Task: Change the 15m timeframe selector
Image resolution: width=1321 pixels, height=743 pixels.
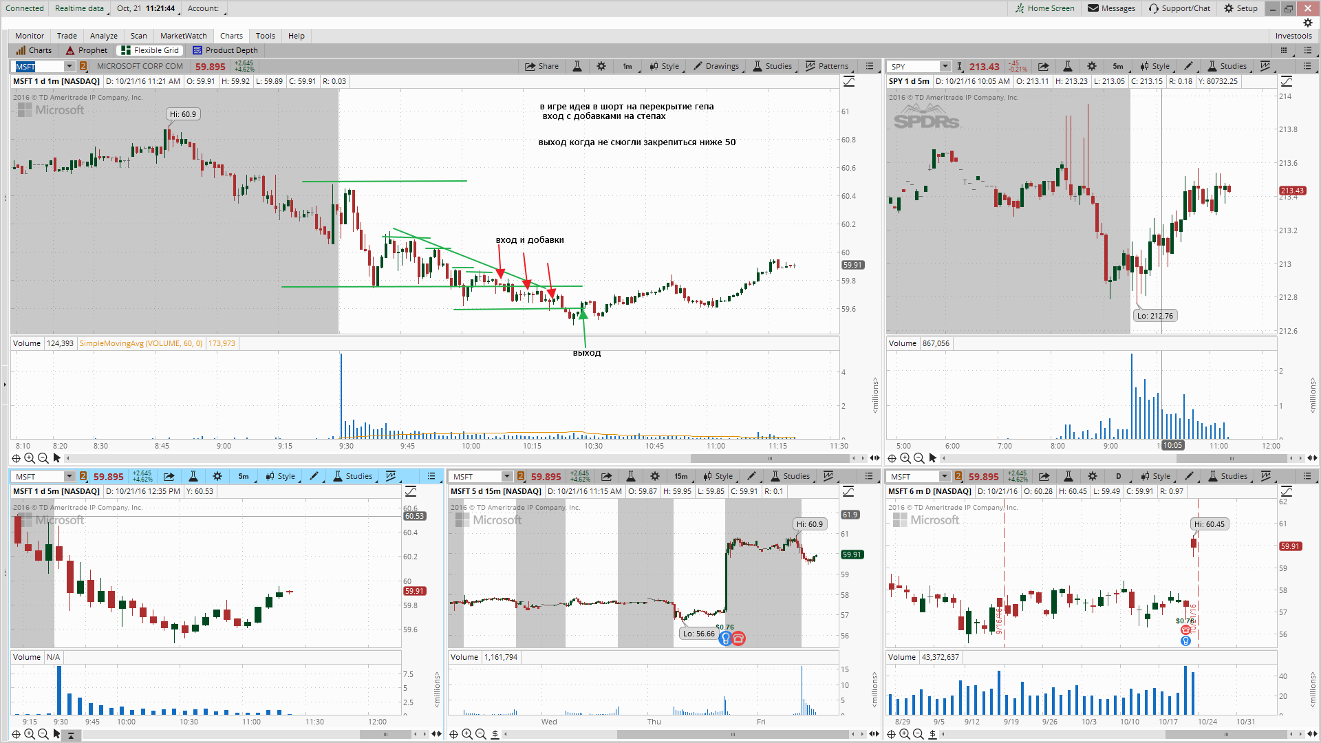Action: (x=681, y=477)
